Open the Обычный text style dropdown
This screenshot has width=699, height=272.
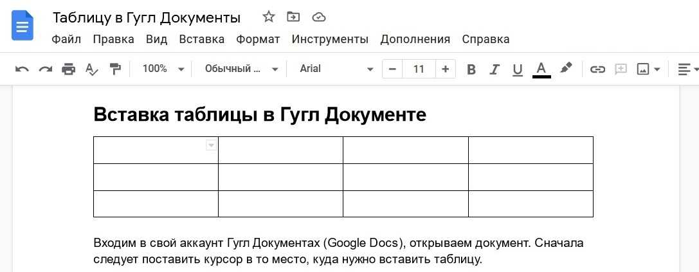241,69
